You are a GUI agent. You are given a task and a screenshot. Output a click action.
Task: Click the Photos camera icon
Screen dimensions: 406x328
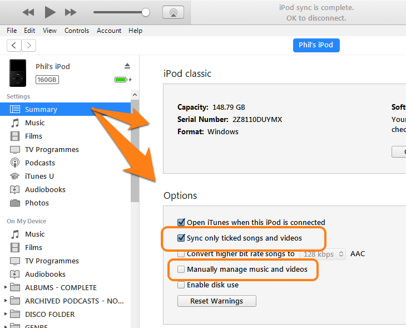(15, 203)
